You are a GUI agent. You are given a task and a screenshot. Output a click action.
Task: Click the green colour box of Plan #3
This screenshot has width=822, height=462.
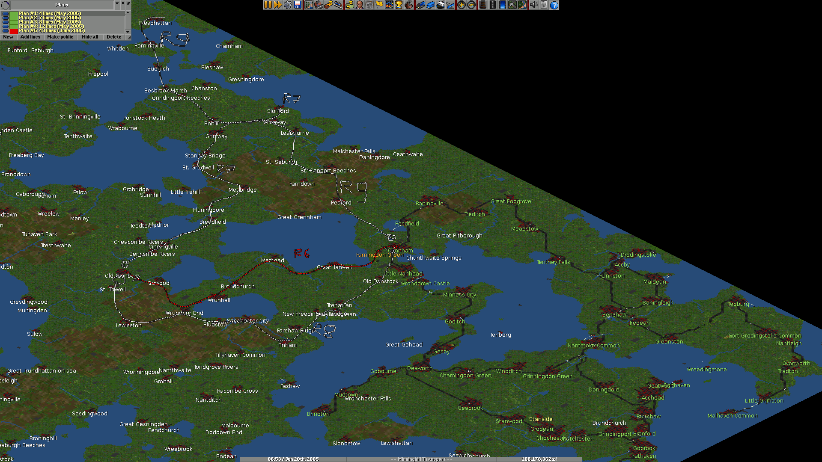14,22
